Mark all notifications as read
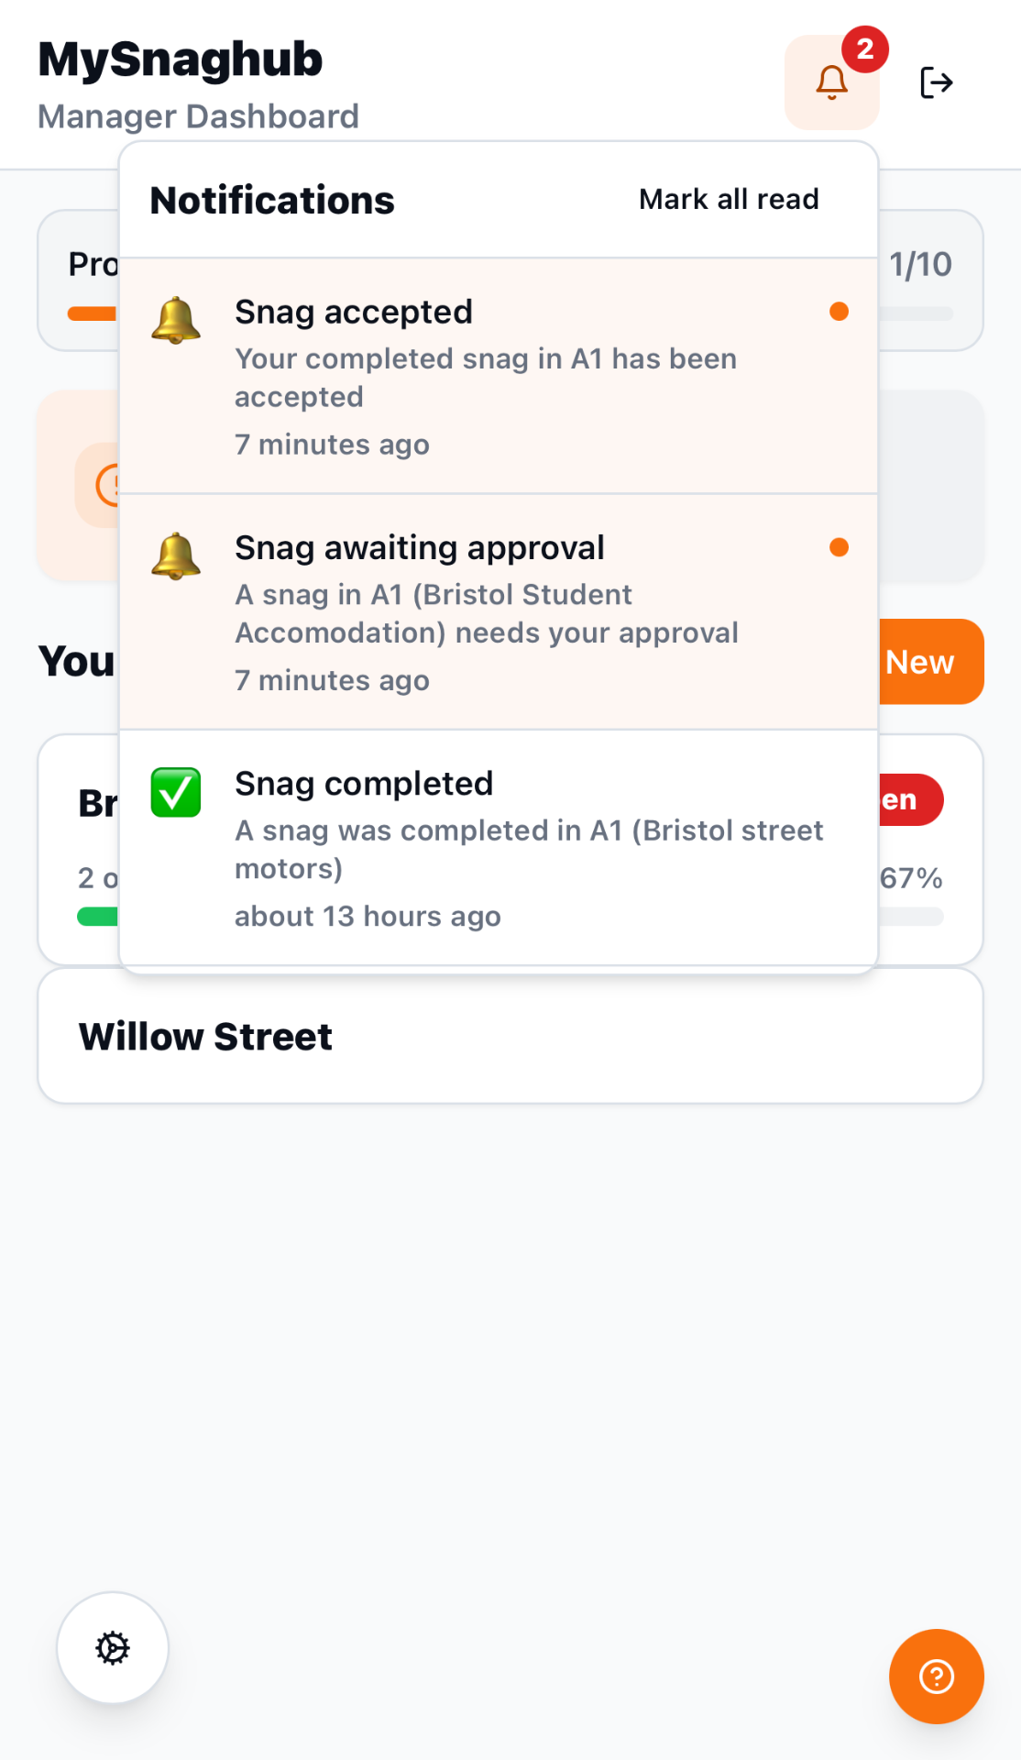The width and height of the screenshot is (1021, 1760). click(729, 199)
